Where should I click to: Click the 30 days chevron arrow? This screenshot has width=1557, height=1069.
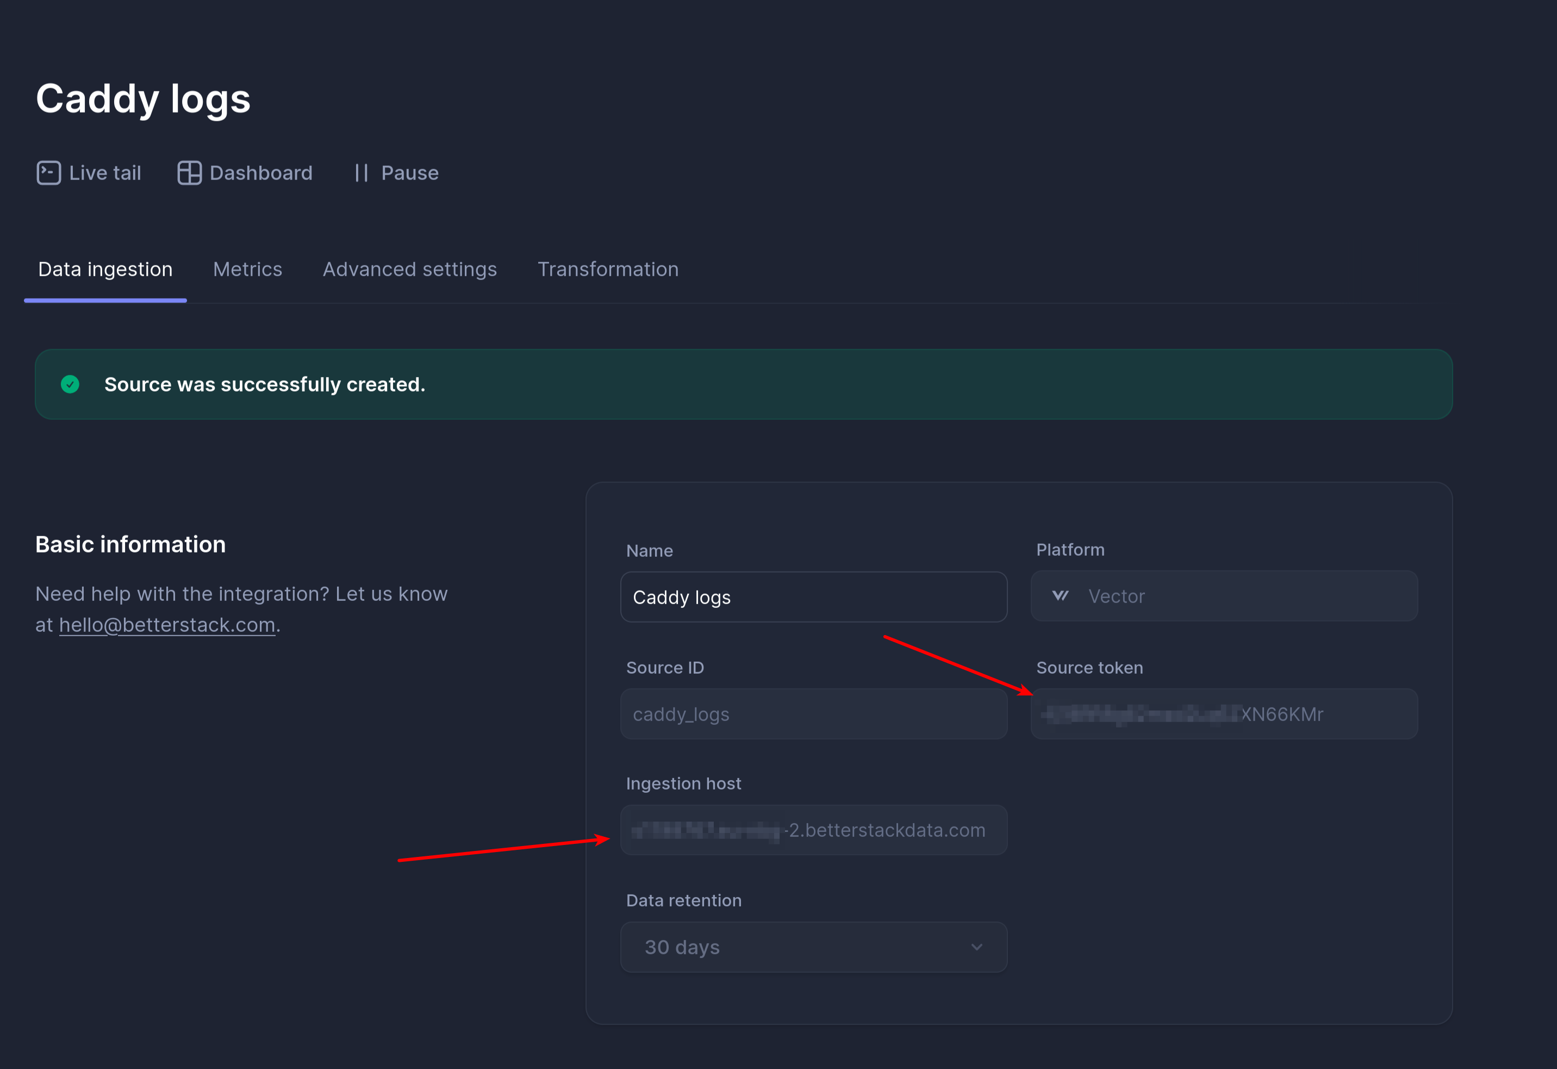[x=976, y=947]
